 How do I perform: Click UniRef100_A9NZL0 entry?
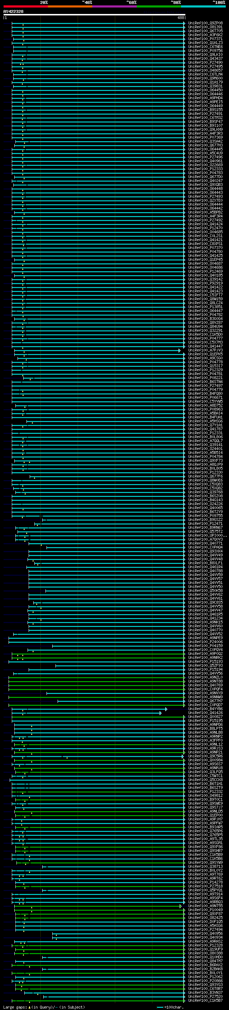click(205, 677)
